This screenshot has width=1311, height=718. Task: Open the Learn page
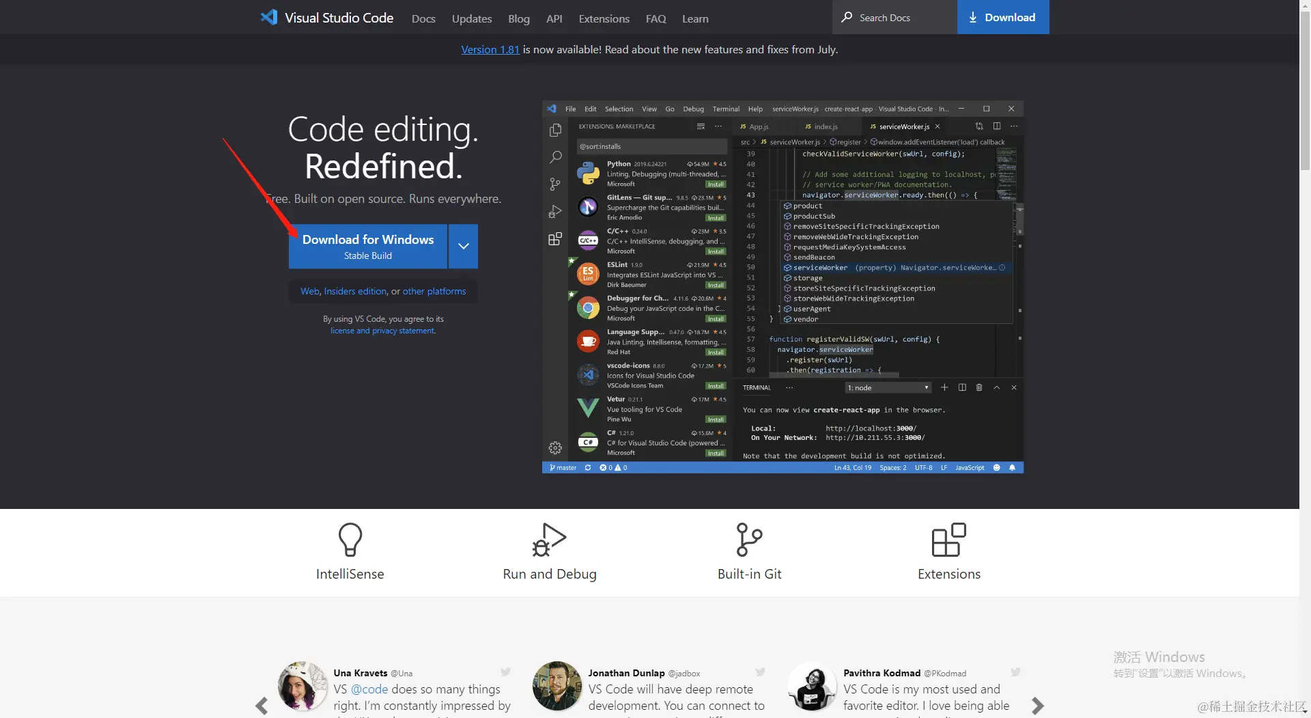pos(695,18)
